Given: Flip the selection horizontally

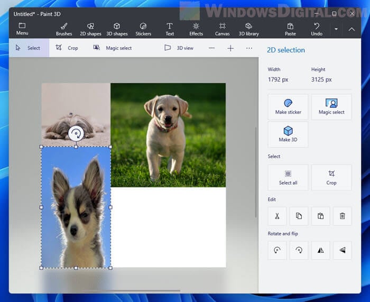Looking at the screenshot, I should coord(320,250).
